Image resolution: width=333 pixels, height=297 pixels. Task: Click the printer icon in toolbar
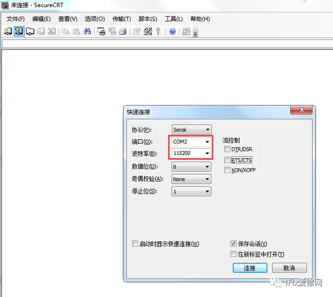123,31
